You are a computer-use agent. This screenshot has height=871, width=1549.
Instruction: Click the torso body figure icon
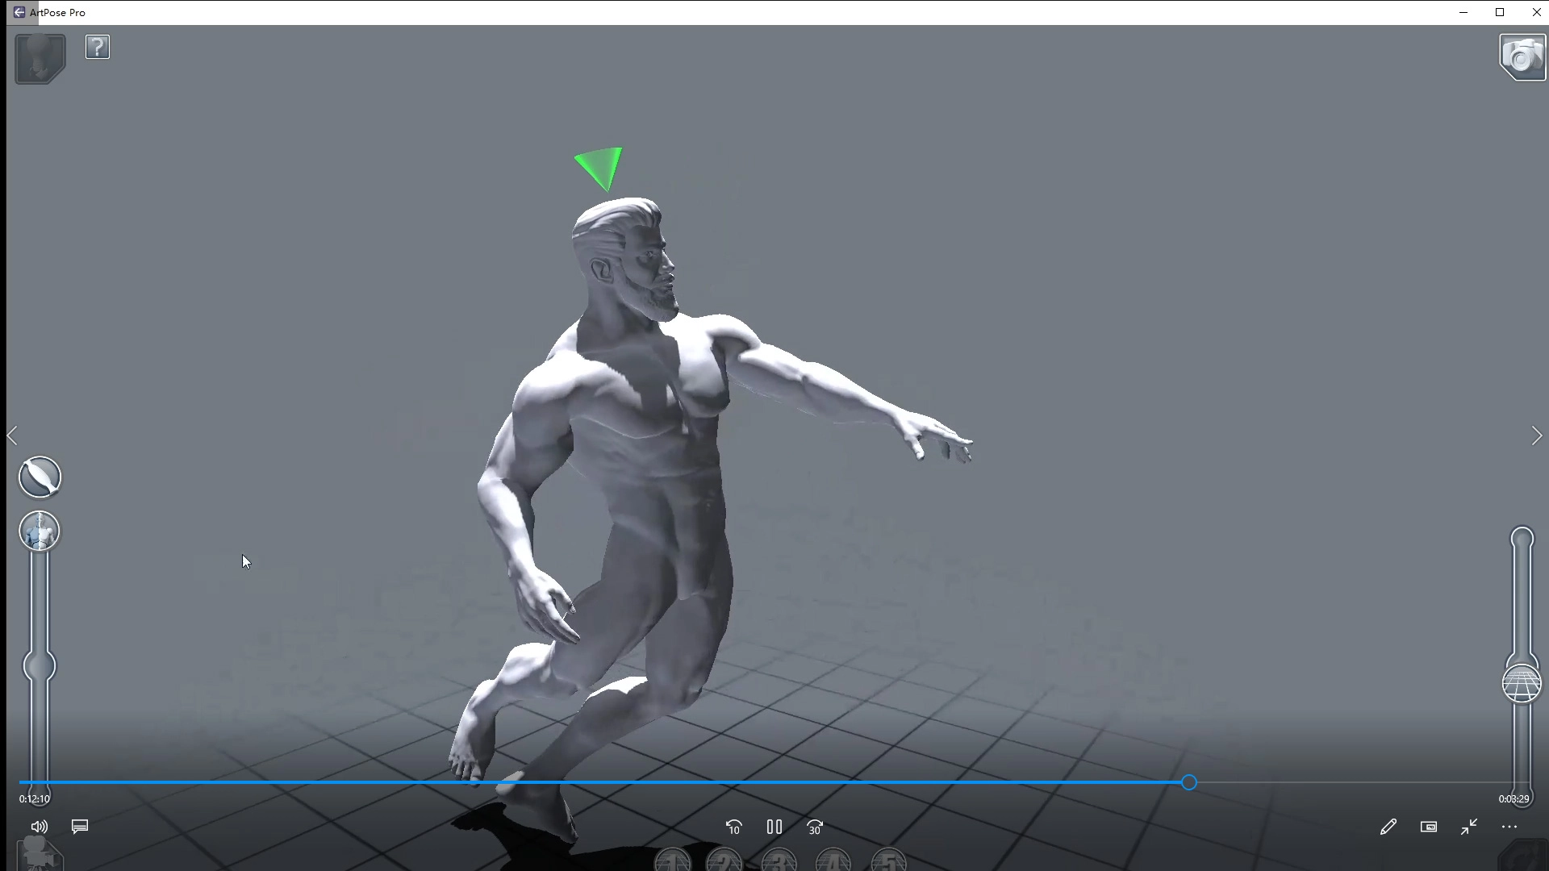pos(40,532)
